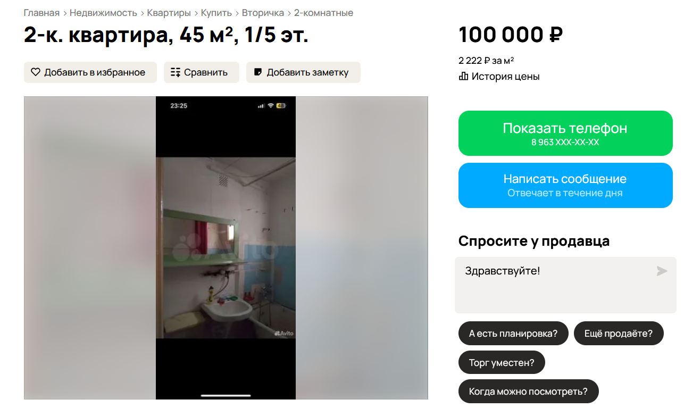Open the apartment bathroom photo
The image size is (684, 408).
click(x=226, y=248)
